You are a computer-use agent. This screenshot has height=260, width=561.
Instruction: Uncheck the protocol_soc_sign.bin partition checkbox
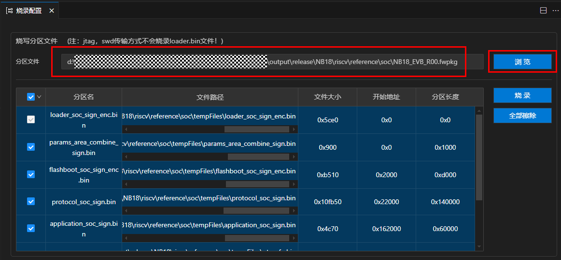[31, 202]
